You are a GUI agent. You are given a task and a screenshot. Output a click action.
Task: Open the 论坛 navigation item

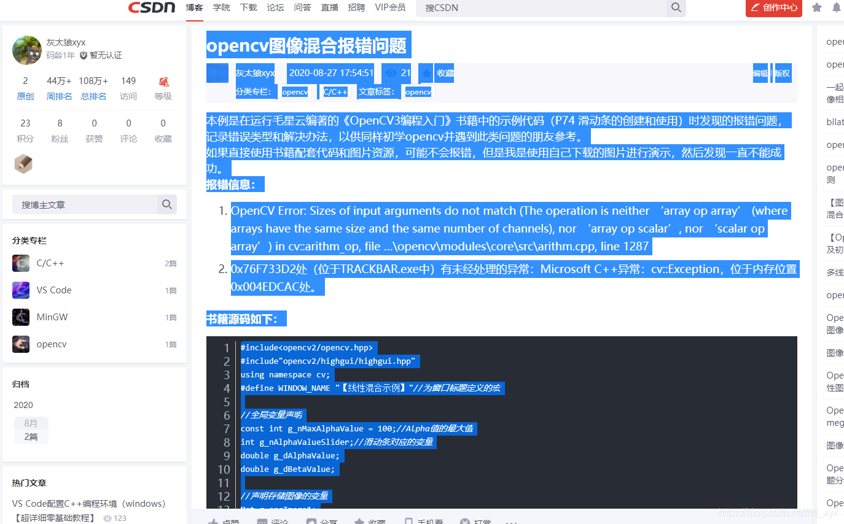(x=276, y=7)
